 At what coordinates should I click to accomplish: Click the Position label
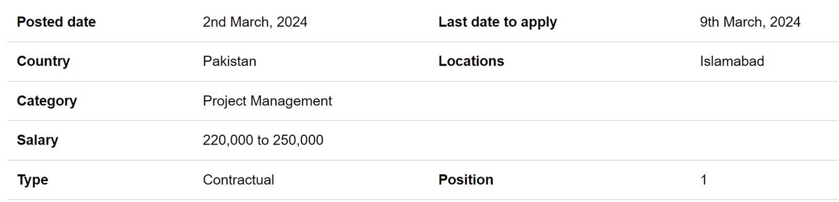point(466,180)
